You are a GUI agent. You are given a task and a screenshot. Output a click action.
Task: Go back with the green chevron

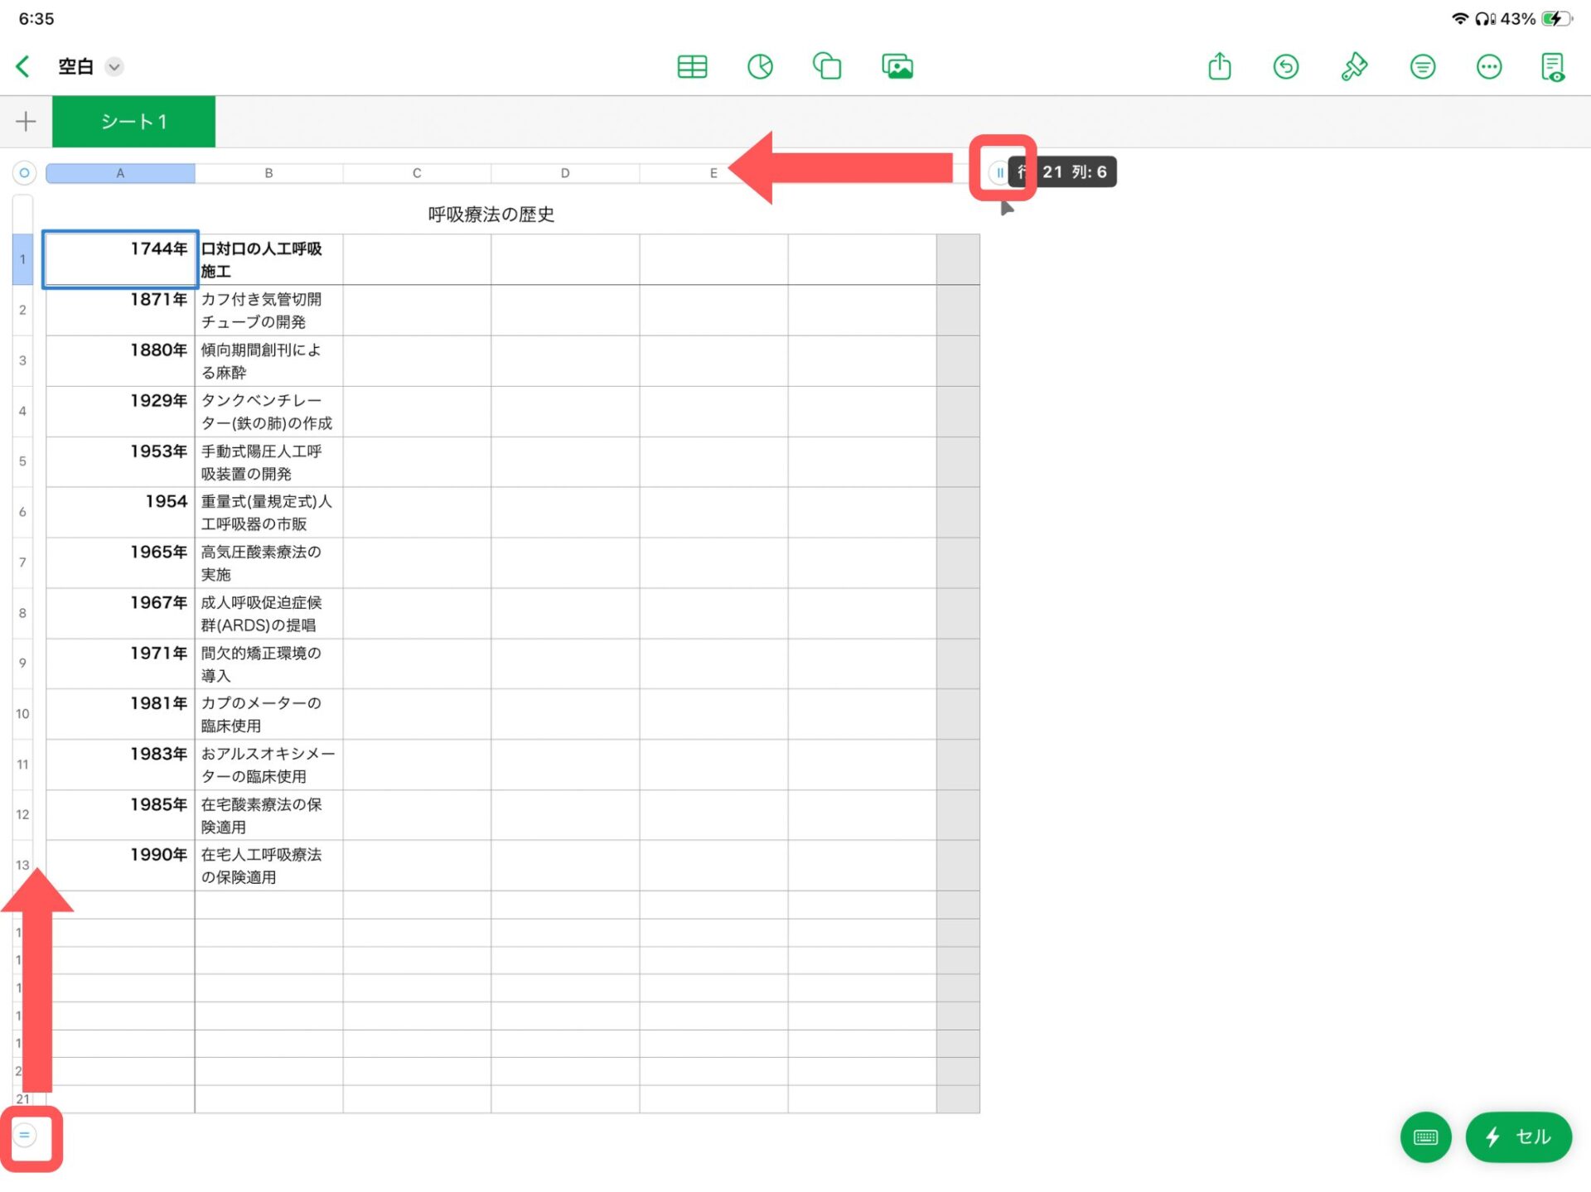pos(23,66)
